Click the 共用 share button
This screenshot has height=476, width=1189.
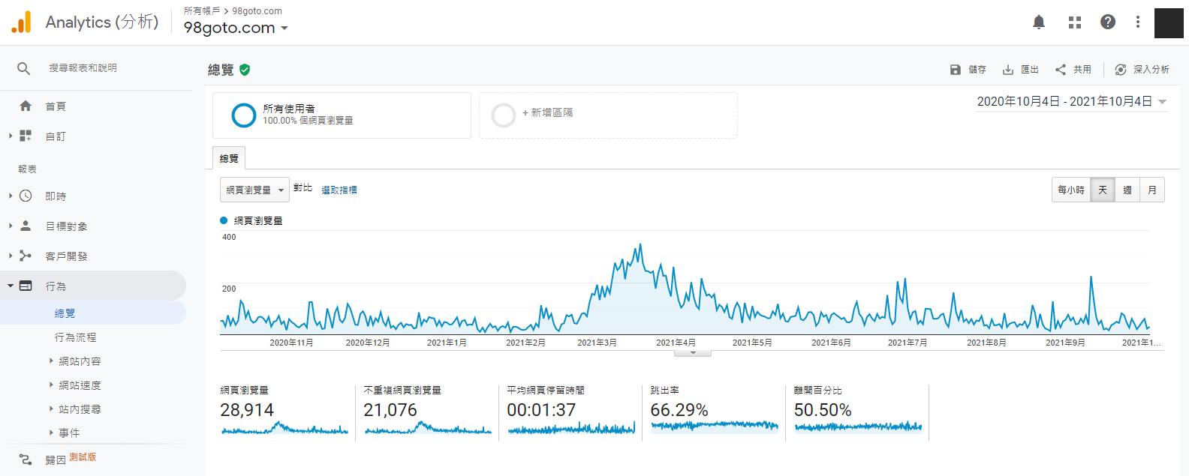1073,70
